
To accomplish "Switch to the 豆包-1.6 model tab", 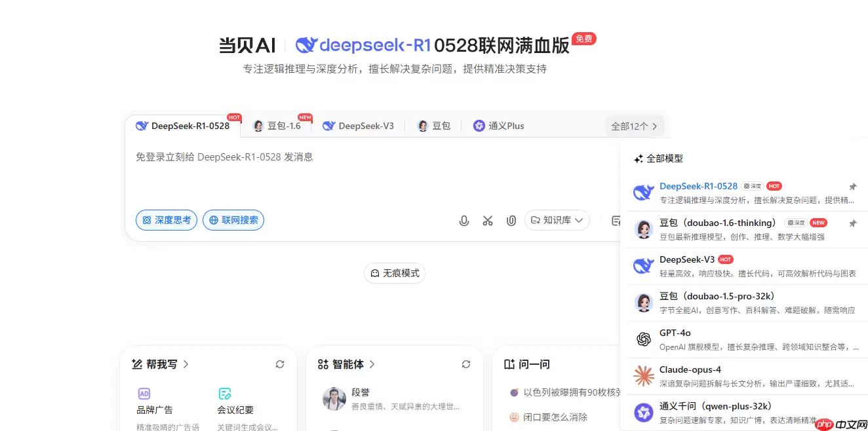I will click(x=278, y=125).
